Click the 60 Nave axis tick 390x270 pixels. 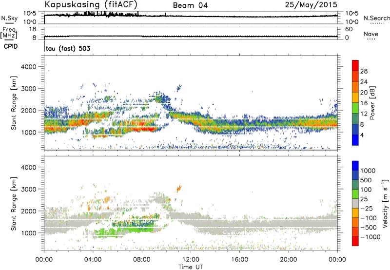click(x=349, y=29)
